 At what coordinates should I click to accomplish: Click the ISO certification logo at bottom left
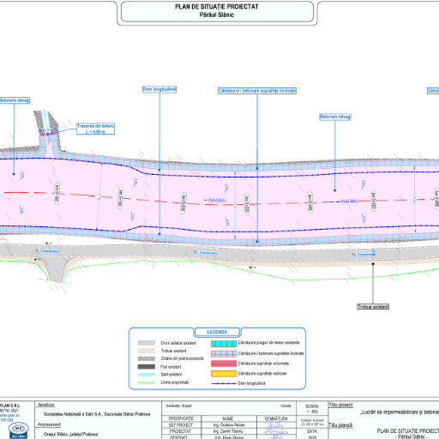(18, 430)
